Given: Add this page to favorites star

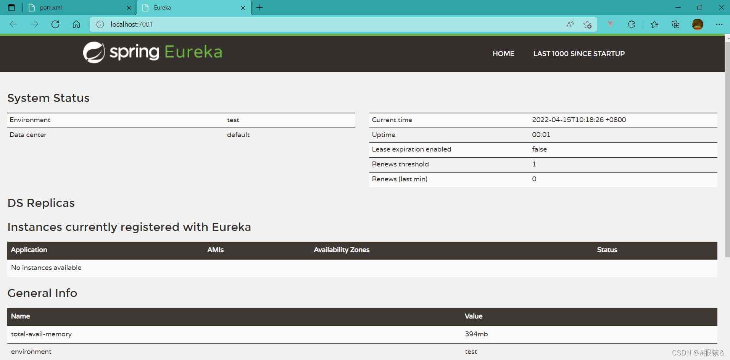Looking at the screenshot, I should (587, 24).
